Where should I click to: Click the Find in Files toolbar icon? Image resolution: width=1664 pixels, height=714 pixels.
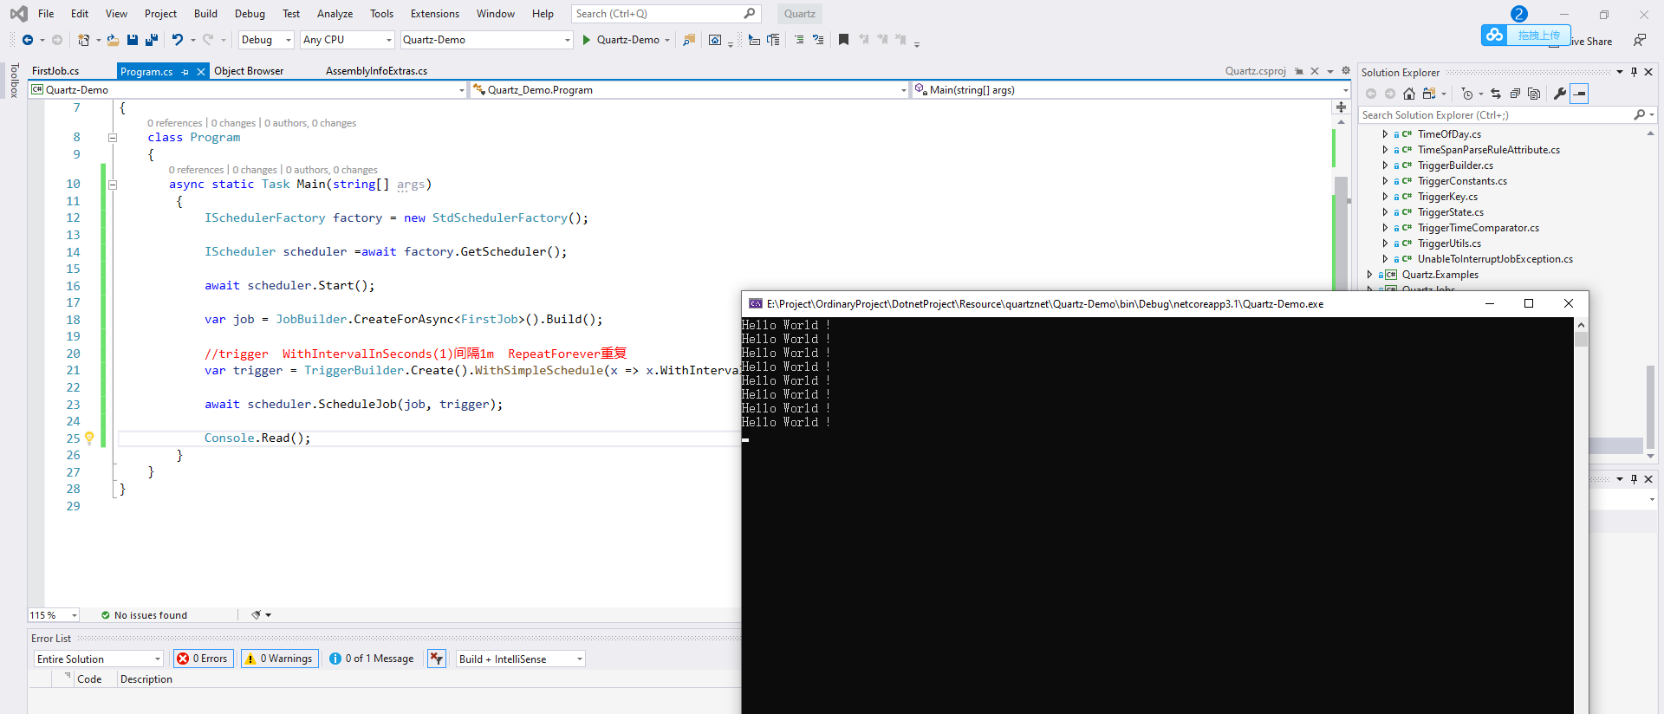pyautogui.click(x=689, y=40)
